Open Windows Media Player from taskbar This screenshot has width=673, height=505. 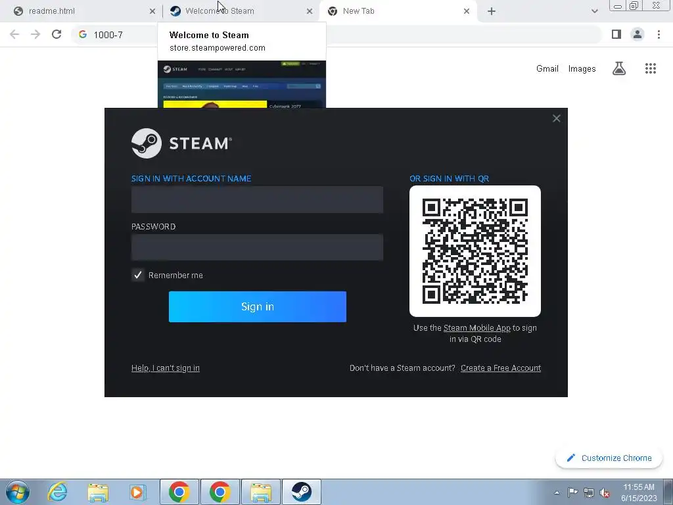click(137, 492)
